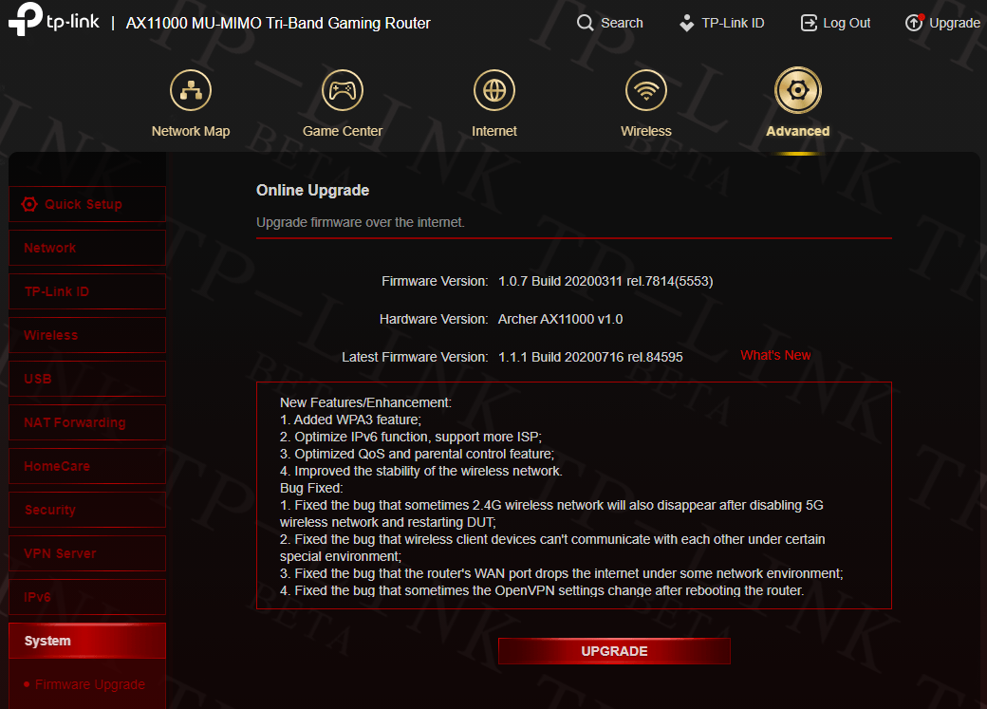Click the Log Out door icon

point(809,24)
